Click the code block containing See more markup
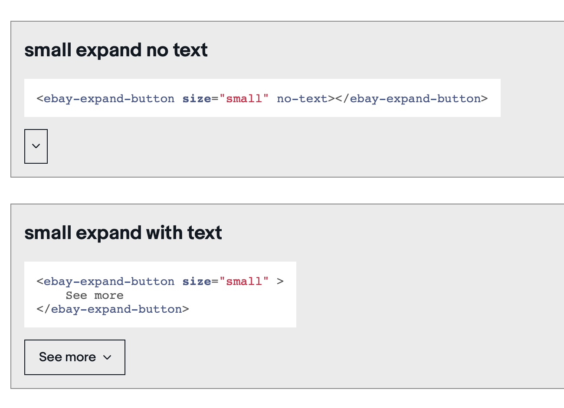Screen dimensions: 564x408 pyautogui.click(x=160, y=295)
